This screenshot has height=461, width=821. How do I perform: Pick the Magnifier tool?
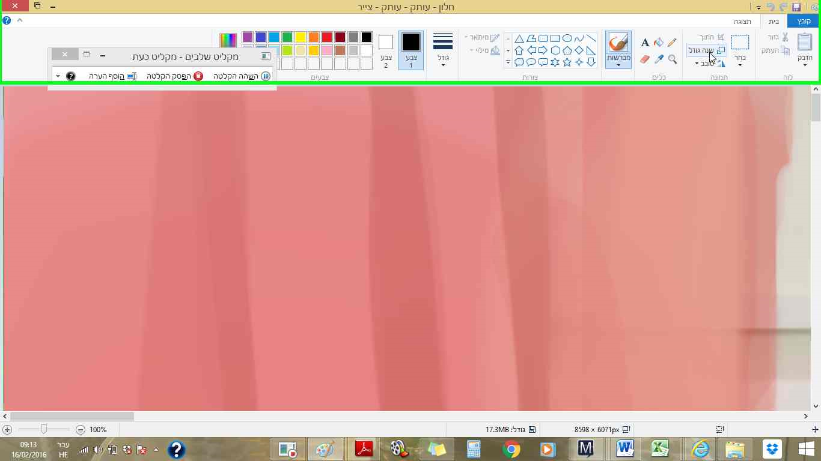(672, 59)
